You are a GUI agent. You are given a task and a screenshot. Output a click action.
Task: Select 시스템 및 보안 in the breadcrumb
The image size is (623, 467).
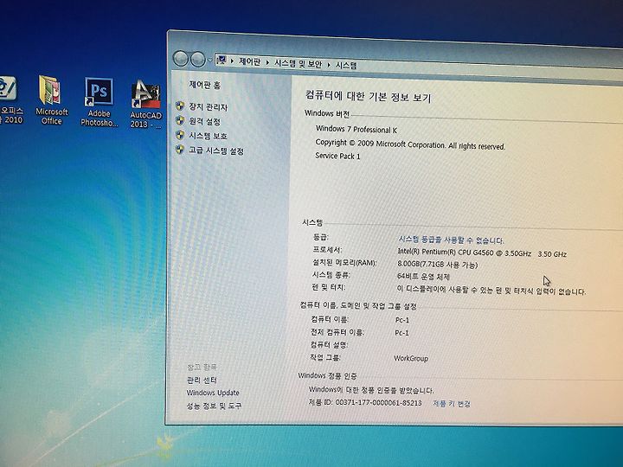(298, 63)
